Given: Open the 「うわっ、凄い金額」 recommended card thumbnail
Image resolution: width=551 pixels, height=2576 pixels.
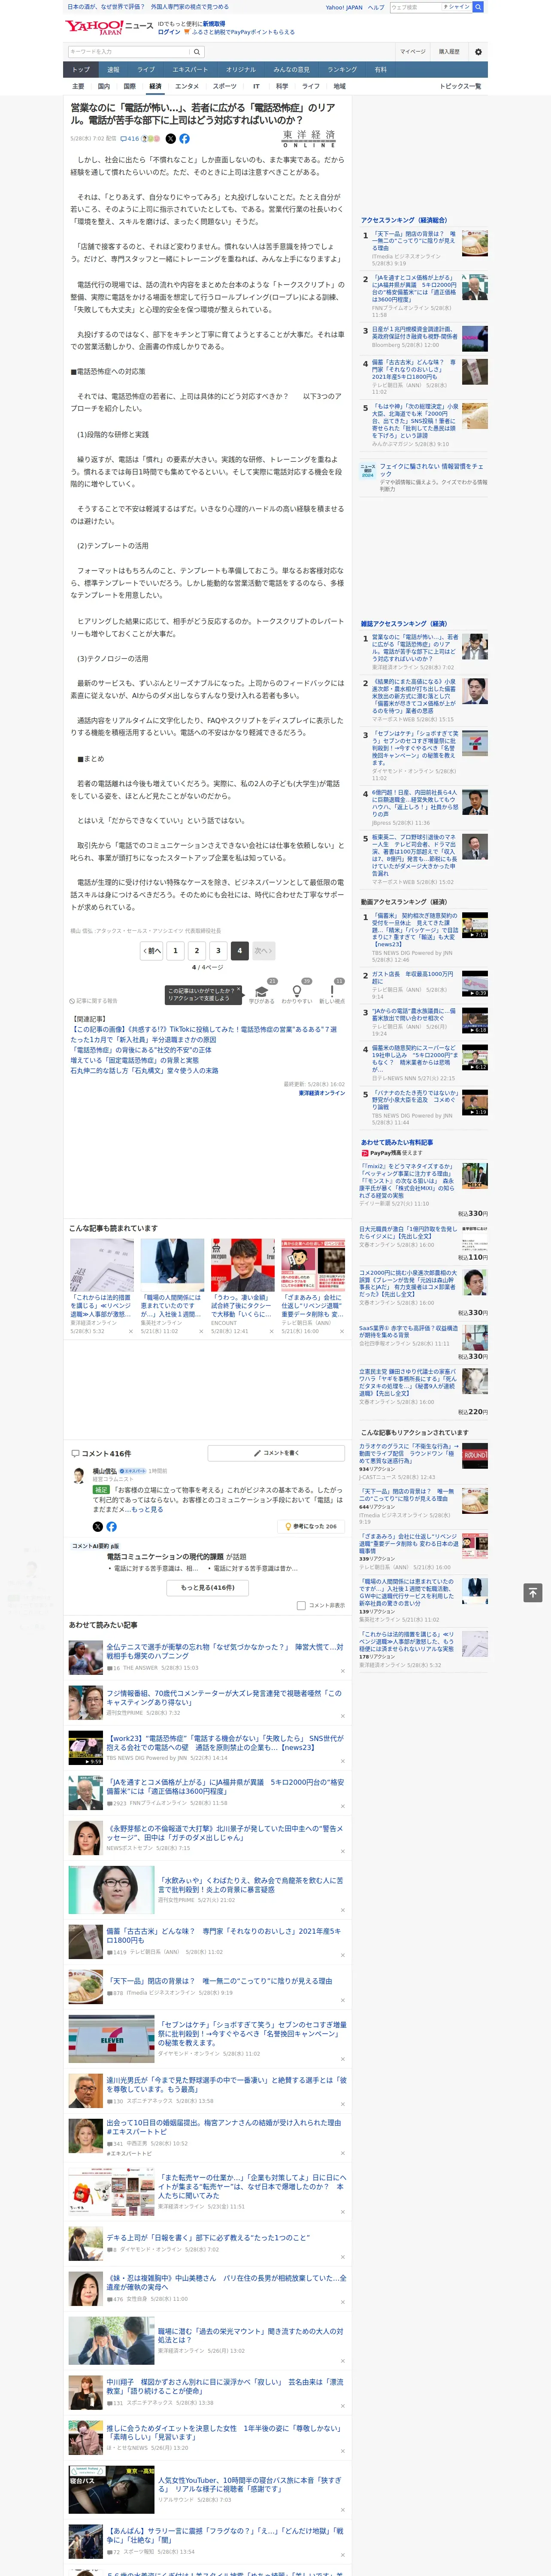Looking at the screenshot, I should point(243,1265).
